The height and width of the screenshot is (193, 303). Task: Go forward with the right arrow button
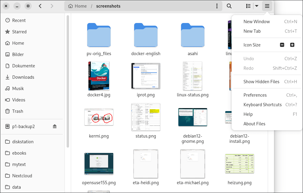click(x=52, y=6)
